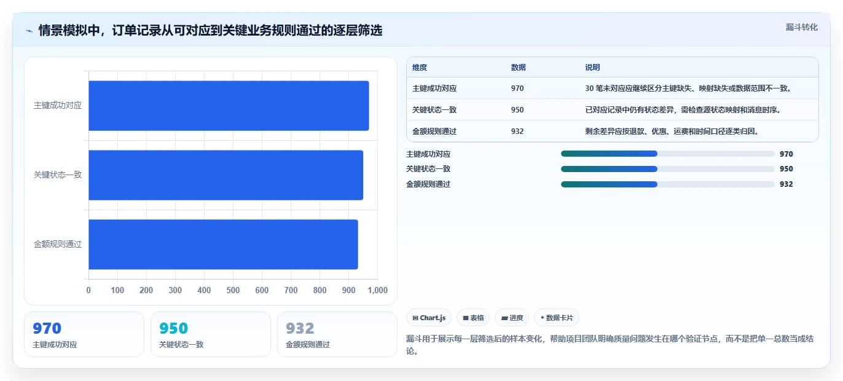Click the 维度 column header

420,68
